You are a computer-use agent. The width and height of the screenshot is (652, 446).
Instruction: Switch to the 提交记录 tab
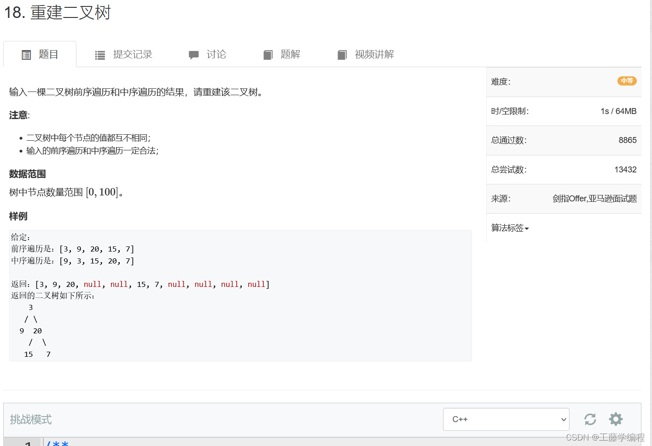coord(132,54)
